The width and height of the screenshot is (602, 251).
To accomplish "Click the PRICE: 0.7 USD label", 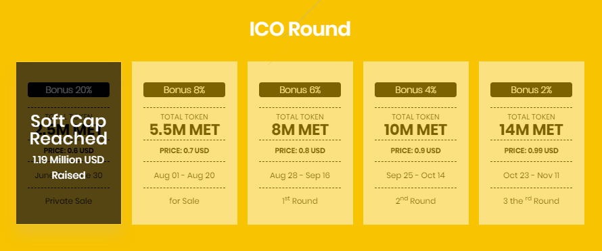I will click(184, 150).
